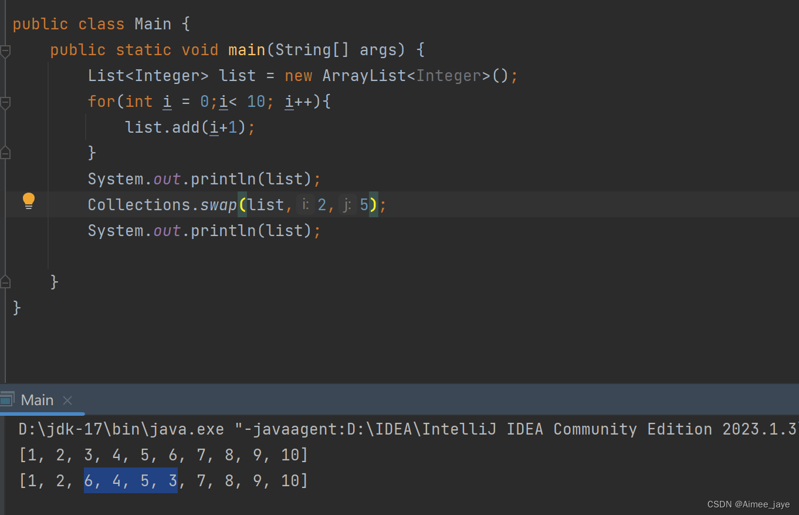Click the loop limit value '10' in the for statement
The image size is (799, 515).
(x=256, y=102)
